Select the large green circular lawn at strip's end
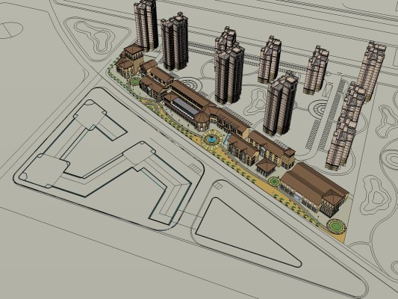The height and width of the screenshot is (299, 398). coord(336,226)
